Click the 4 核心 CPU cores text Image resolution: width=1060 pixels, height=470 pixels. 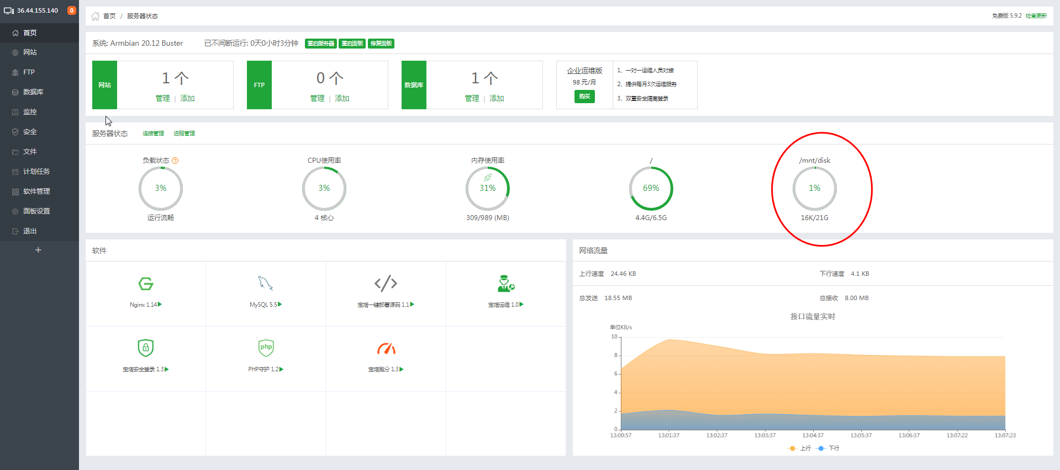click(324, 218)
